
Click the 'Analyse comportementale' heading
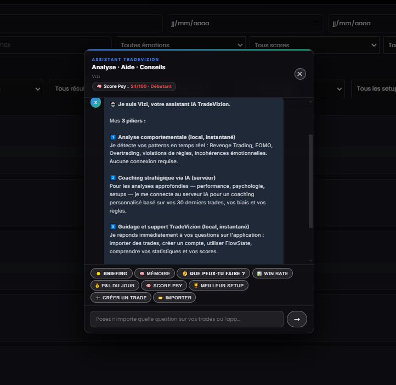(x=177, y=137)
